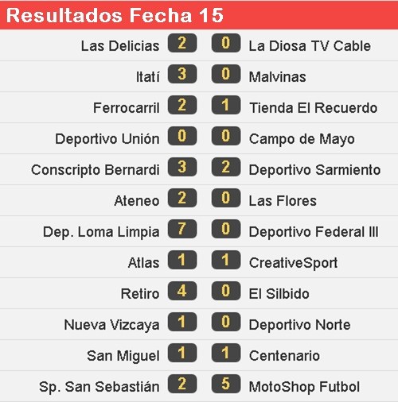This screenshot has width=398, height=402.
Task: Click CreativeSport's score badge showing 1
Action: click(x=226, y=260)
